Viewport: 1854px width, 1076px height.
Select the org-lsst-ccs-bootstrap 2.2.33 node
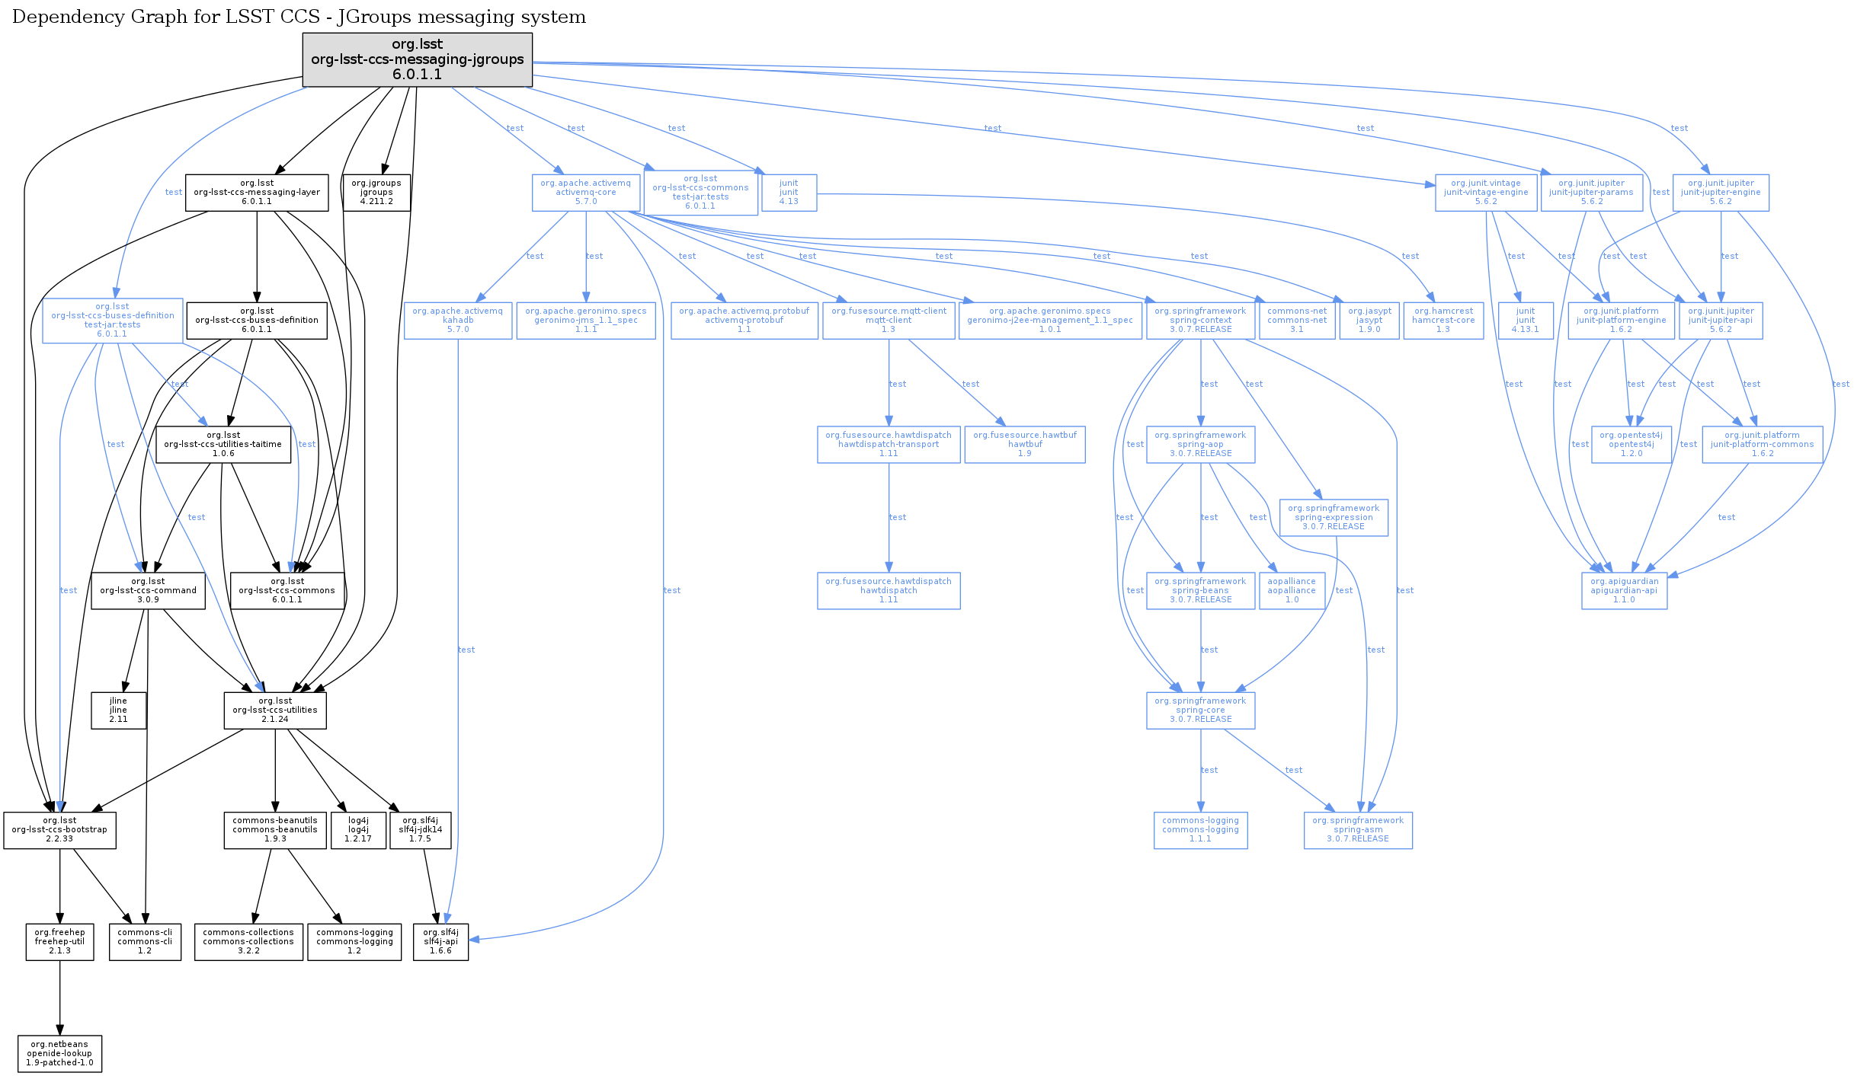coord(59,830)
